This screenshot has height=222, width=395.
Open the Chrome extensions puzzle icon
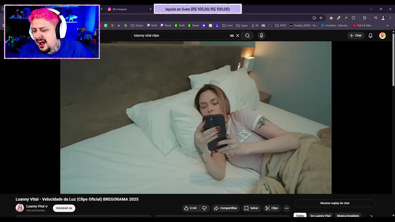354,18
